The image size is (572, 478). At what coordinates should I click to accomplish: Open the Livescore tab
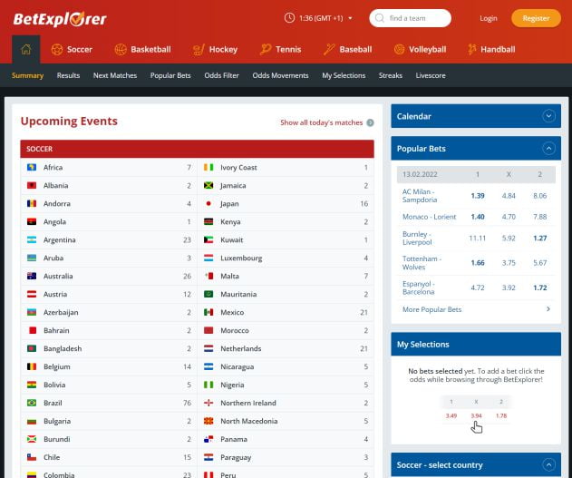click(x=431, y=75)
